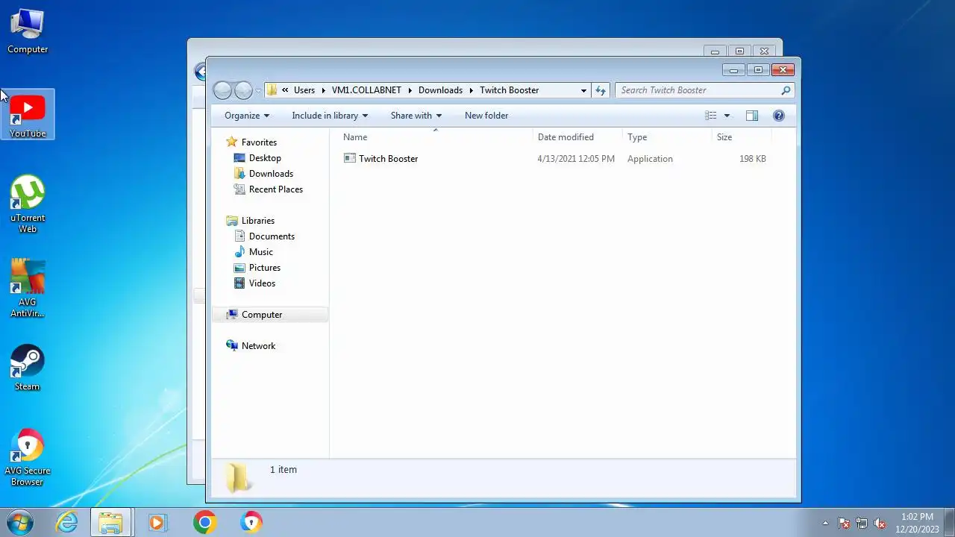Open Documents library
Image resolution: width=955 pixels, height=537 pixels.
(272, 236)
